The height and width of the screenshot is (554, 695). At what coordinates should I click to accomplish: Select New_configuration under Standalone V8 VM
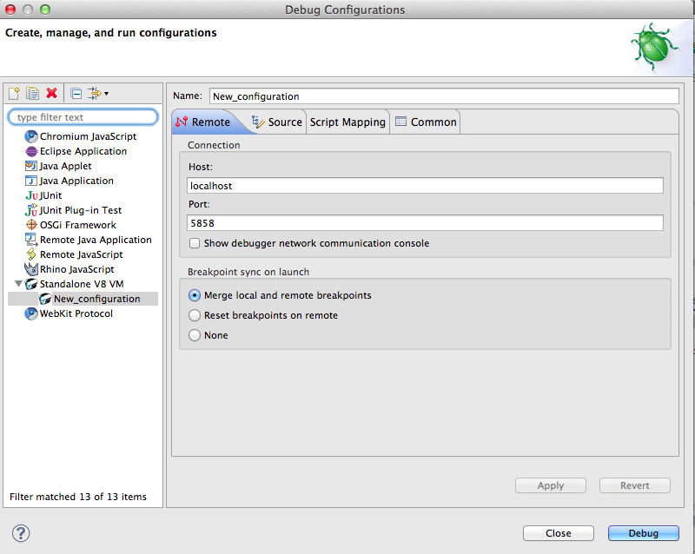pos(96,300)
